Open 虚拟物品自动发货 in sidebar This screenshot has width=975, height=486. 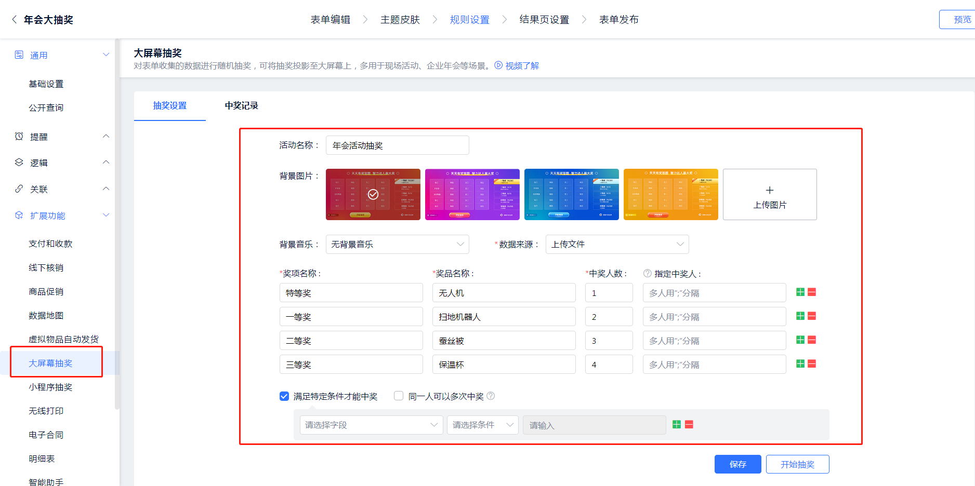[64, 339]
